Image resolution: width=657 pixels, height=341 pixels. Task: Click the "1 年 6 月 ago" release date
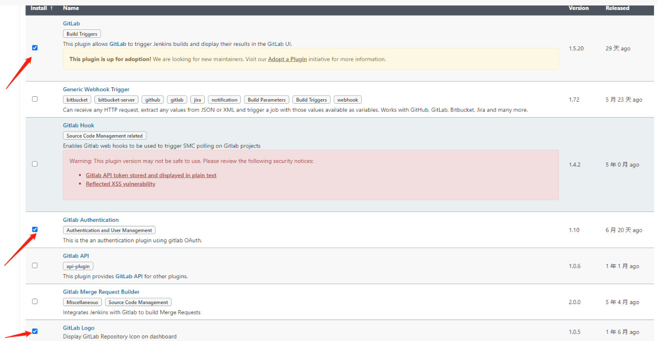pos(623,332)
